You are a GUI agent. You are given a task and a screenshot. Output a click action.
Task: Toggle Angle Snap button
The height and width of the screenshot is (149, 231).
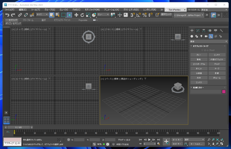[x=139, y=15]
